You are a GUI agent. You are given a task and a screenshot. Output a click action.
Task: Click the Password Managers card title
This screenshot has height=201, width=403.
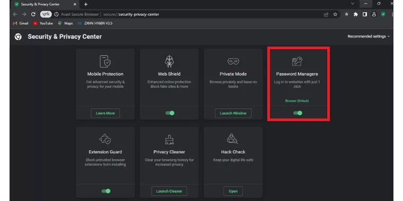tap(297, 74)
